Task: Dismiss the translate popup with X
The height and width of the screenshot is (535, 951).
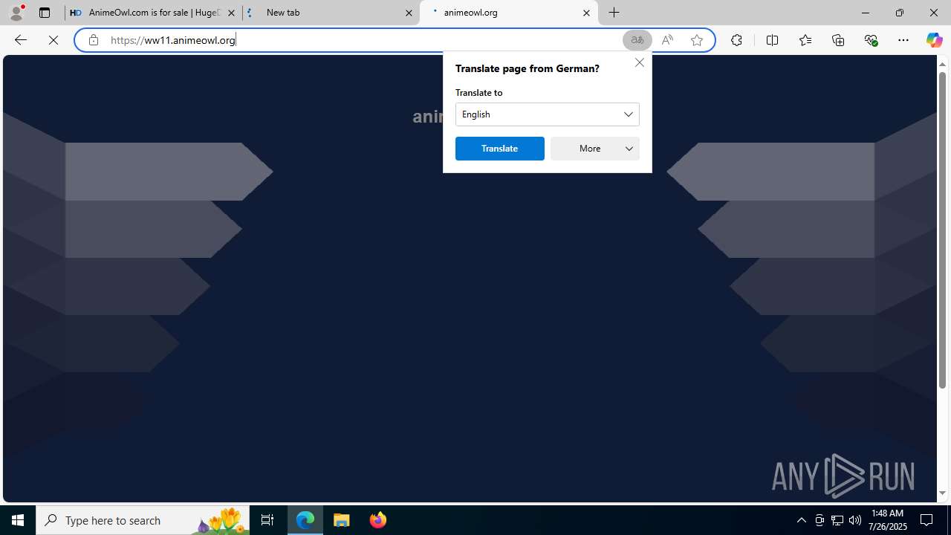Action: (x=640, y=62)
